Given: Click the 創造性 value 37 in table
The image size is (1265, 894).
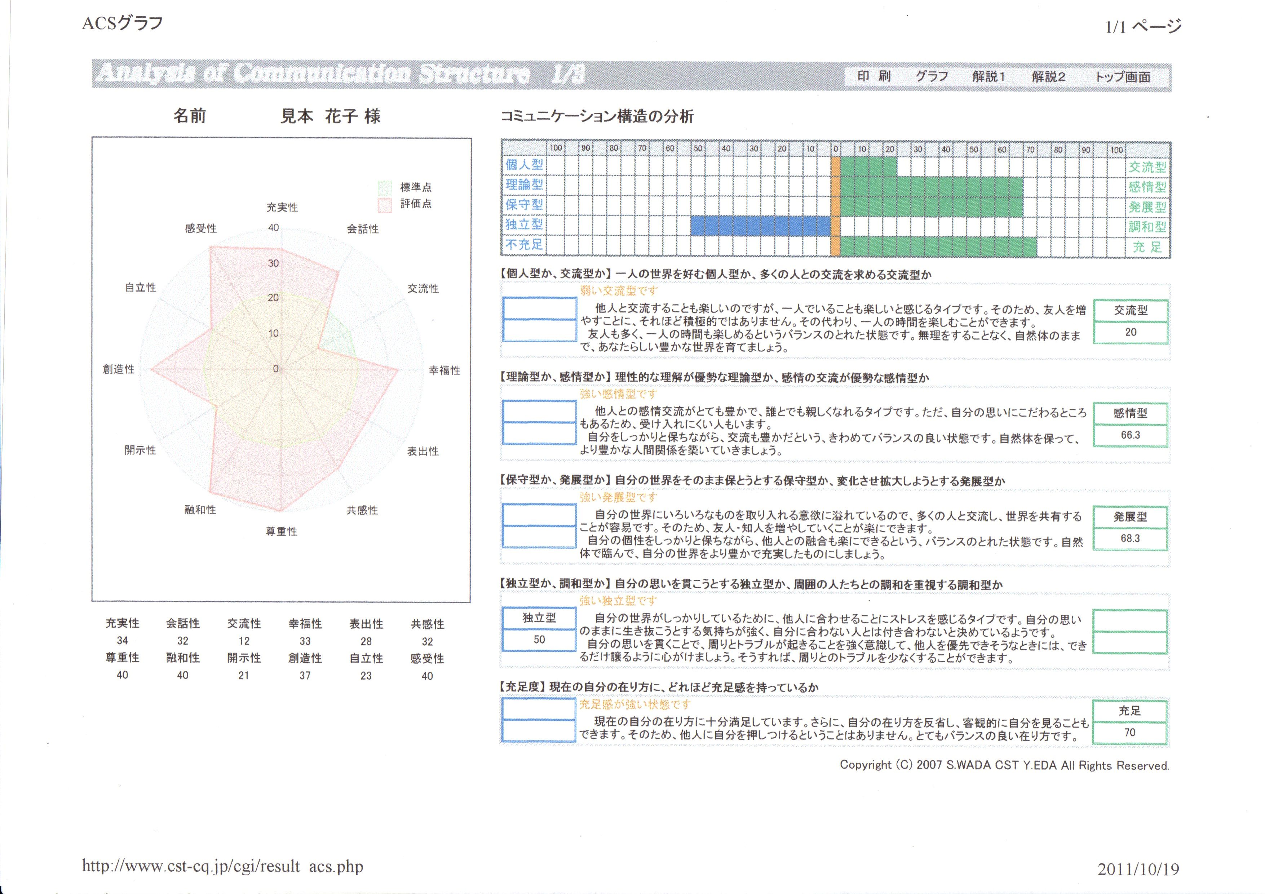Looking at the screenshot, I should click(305, 675).
